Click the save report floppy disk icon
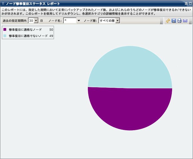Viewport: 193px width, 159px height. coord(174,21)
